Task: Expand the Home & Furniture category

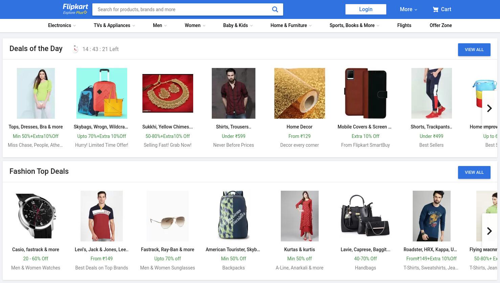Action: (x=291, y=25)
